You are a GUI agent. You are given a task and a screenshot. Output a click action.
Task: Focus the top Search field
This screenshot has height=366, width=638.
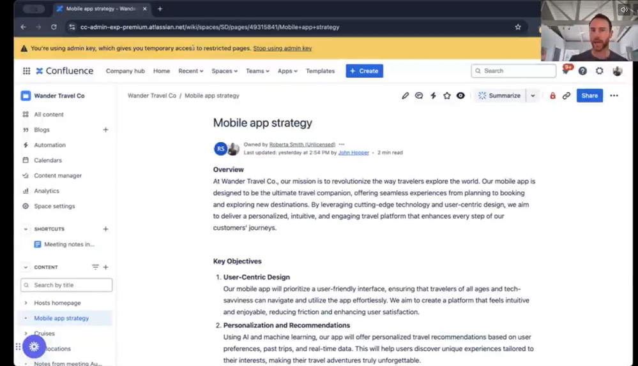[513, 71]
